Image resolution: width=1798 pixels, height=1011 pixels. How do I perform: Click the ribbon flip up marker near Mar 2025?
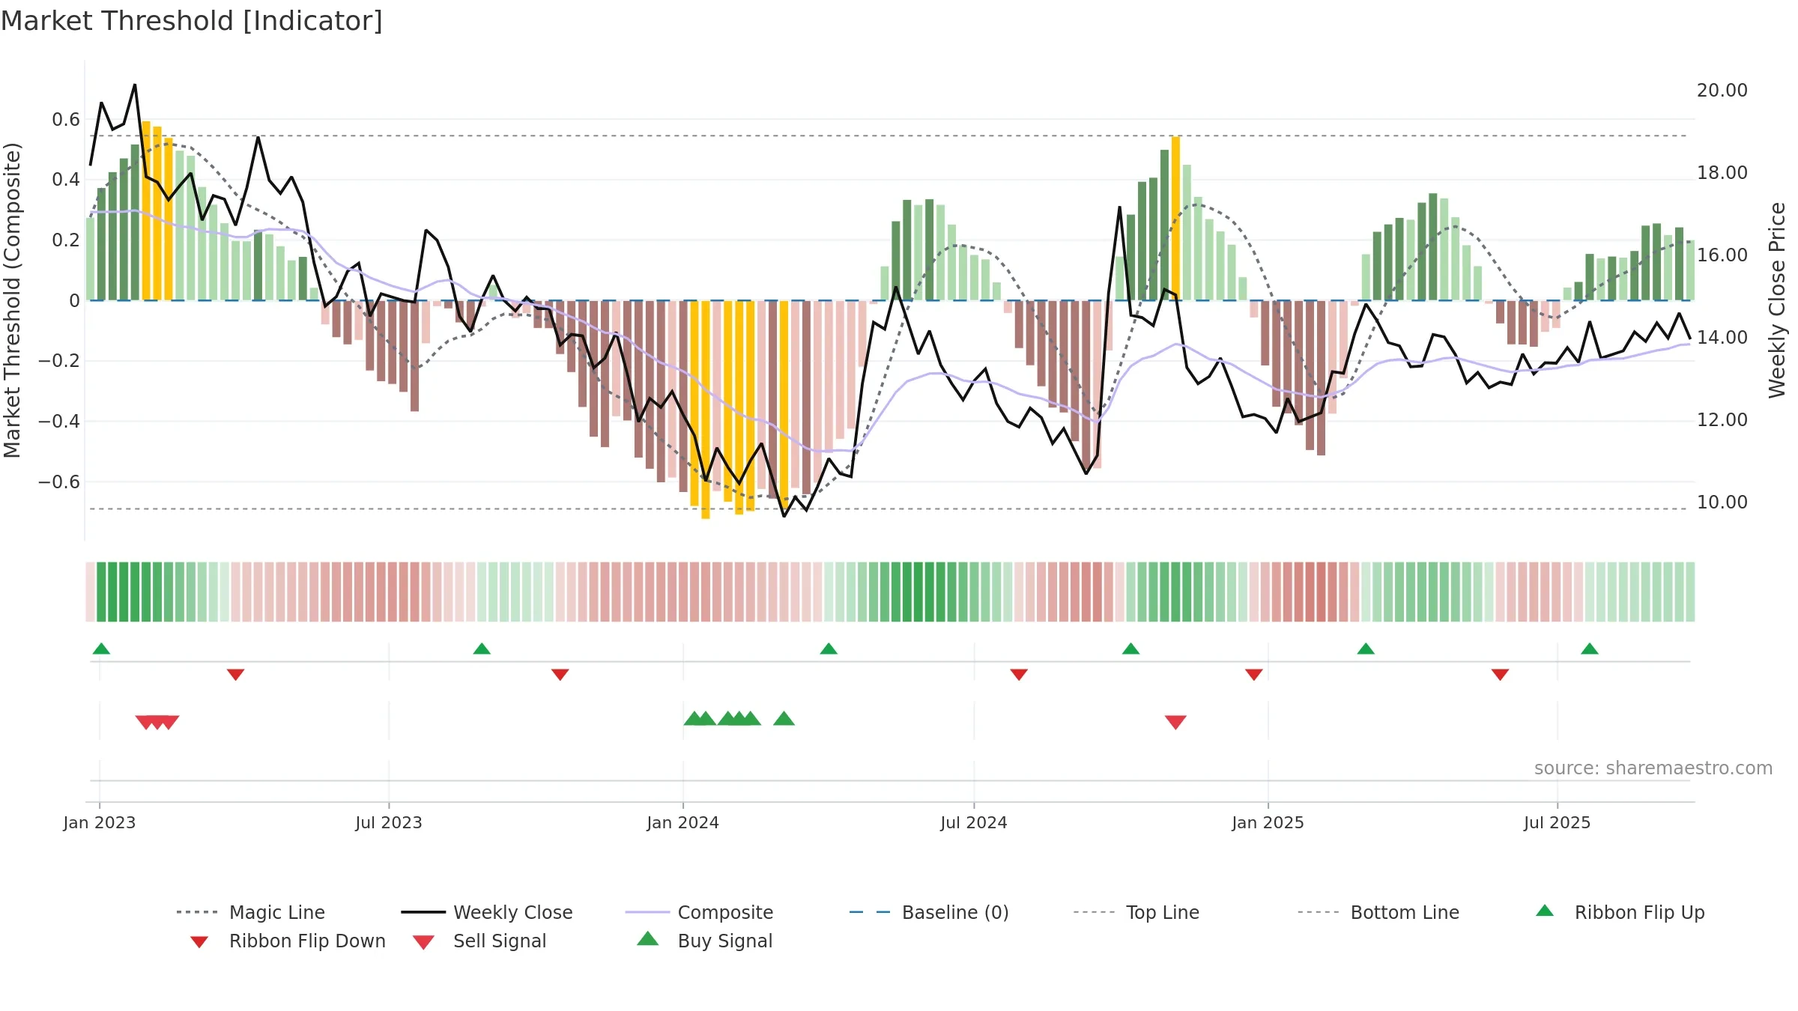1366,649
